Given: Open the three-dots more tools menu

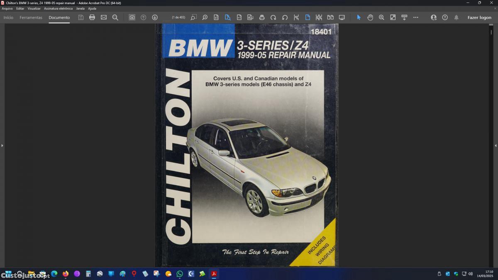Looking at the screenshot, I should click(416, 17).
